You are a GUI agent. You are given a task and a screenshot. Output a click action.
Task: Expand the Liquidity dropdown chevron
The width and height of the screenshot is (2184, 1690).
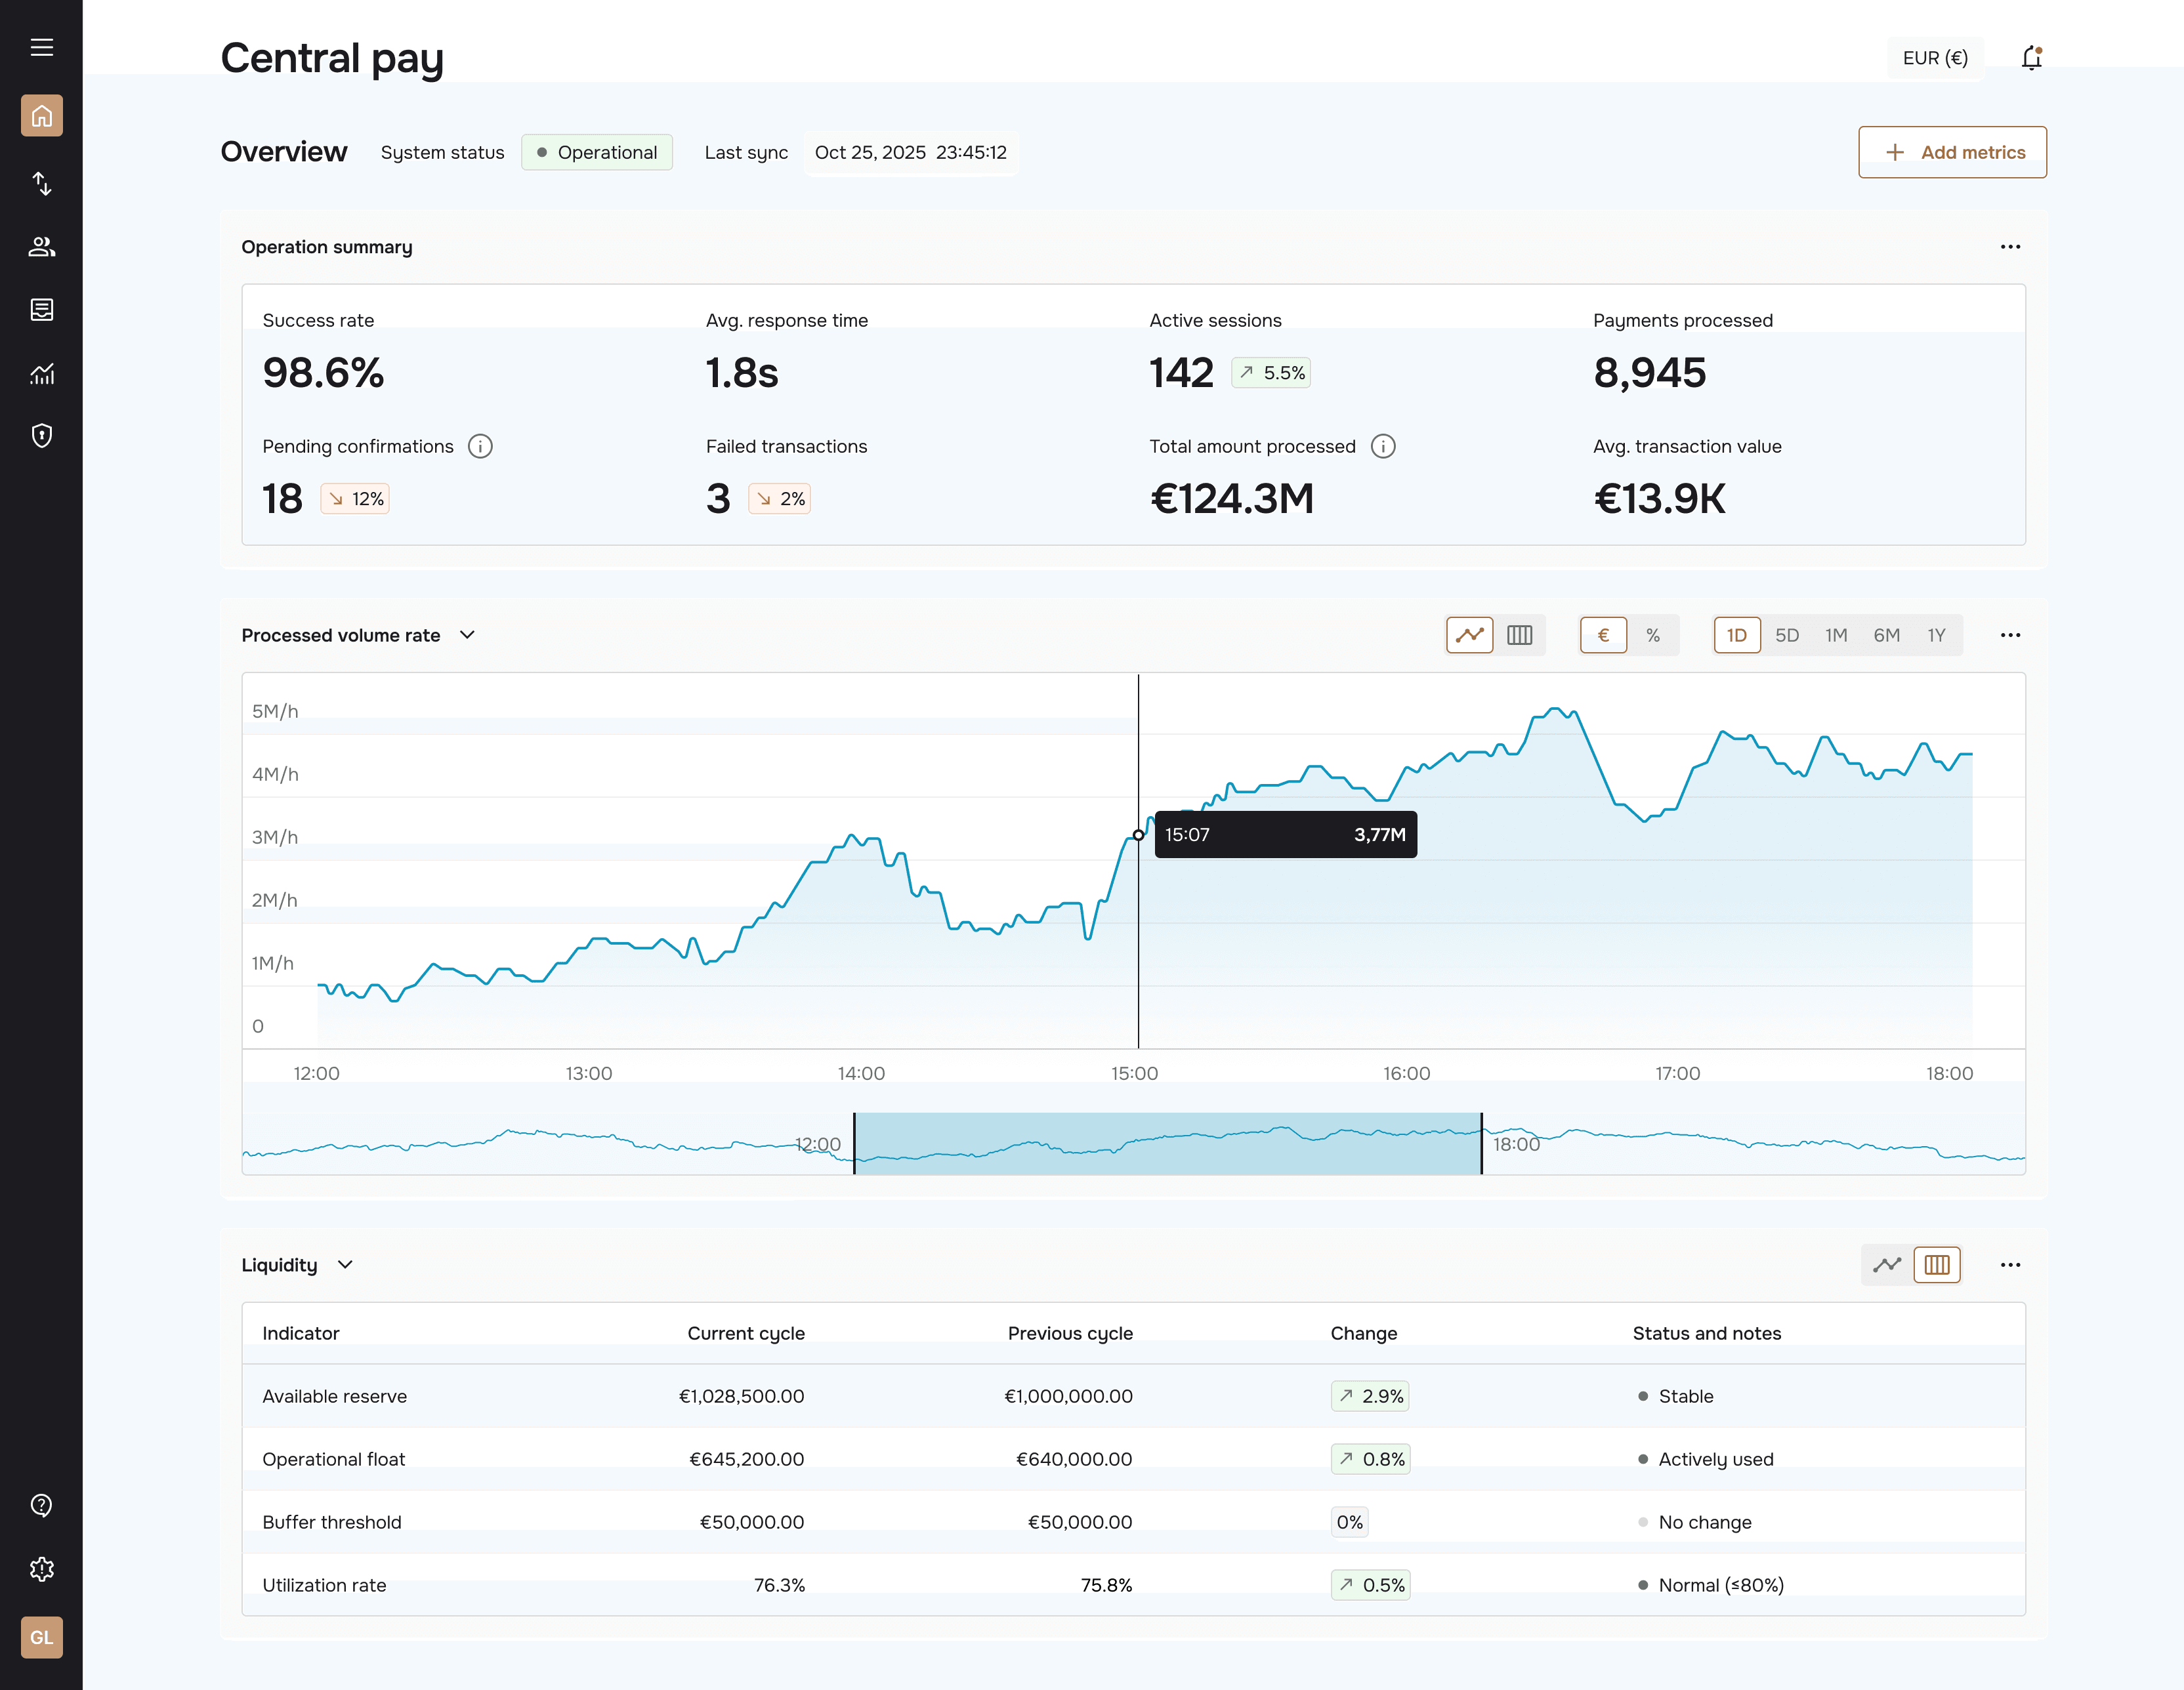345,1265
